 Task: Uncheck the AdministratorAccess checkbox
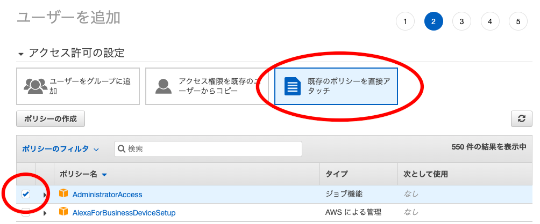(26, 194)
